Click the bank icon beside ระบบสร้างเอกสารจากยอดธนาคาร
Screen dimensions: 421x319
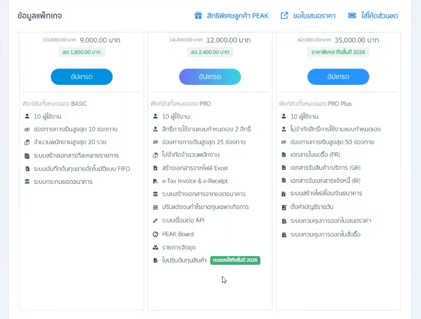coord(155,194)
